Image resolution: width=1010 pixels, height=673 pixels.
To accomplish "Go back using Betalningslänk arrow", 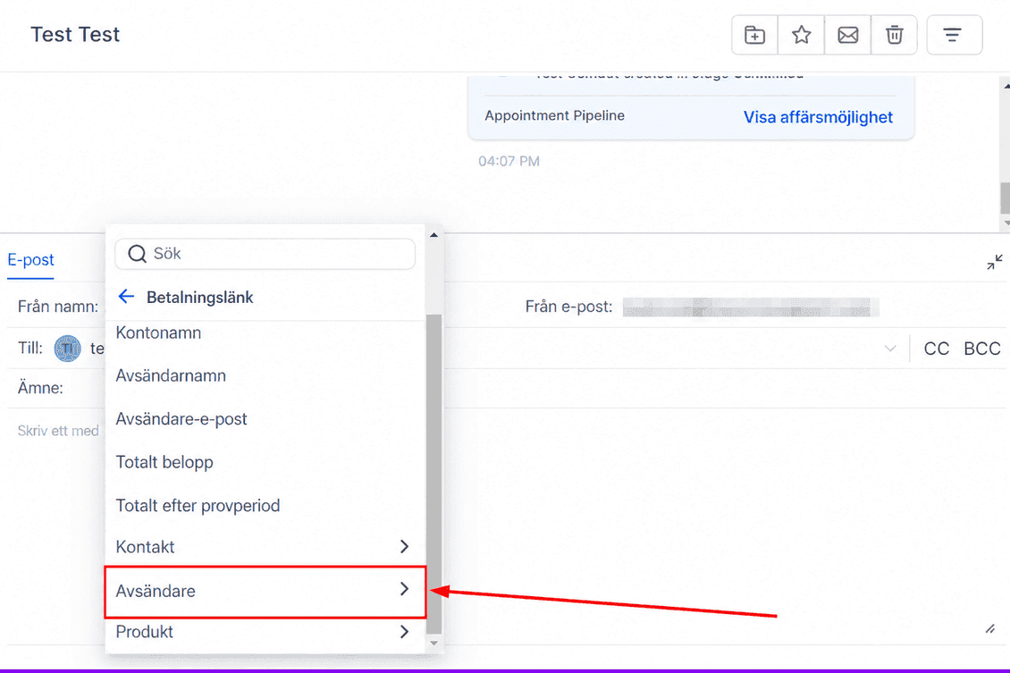I will pyautogui.click(x=126, y=297).
